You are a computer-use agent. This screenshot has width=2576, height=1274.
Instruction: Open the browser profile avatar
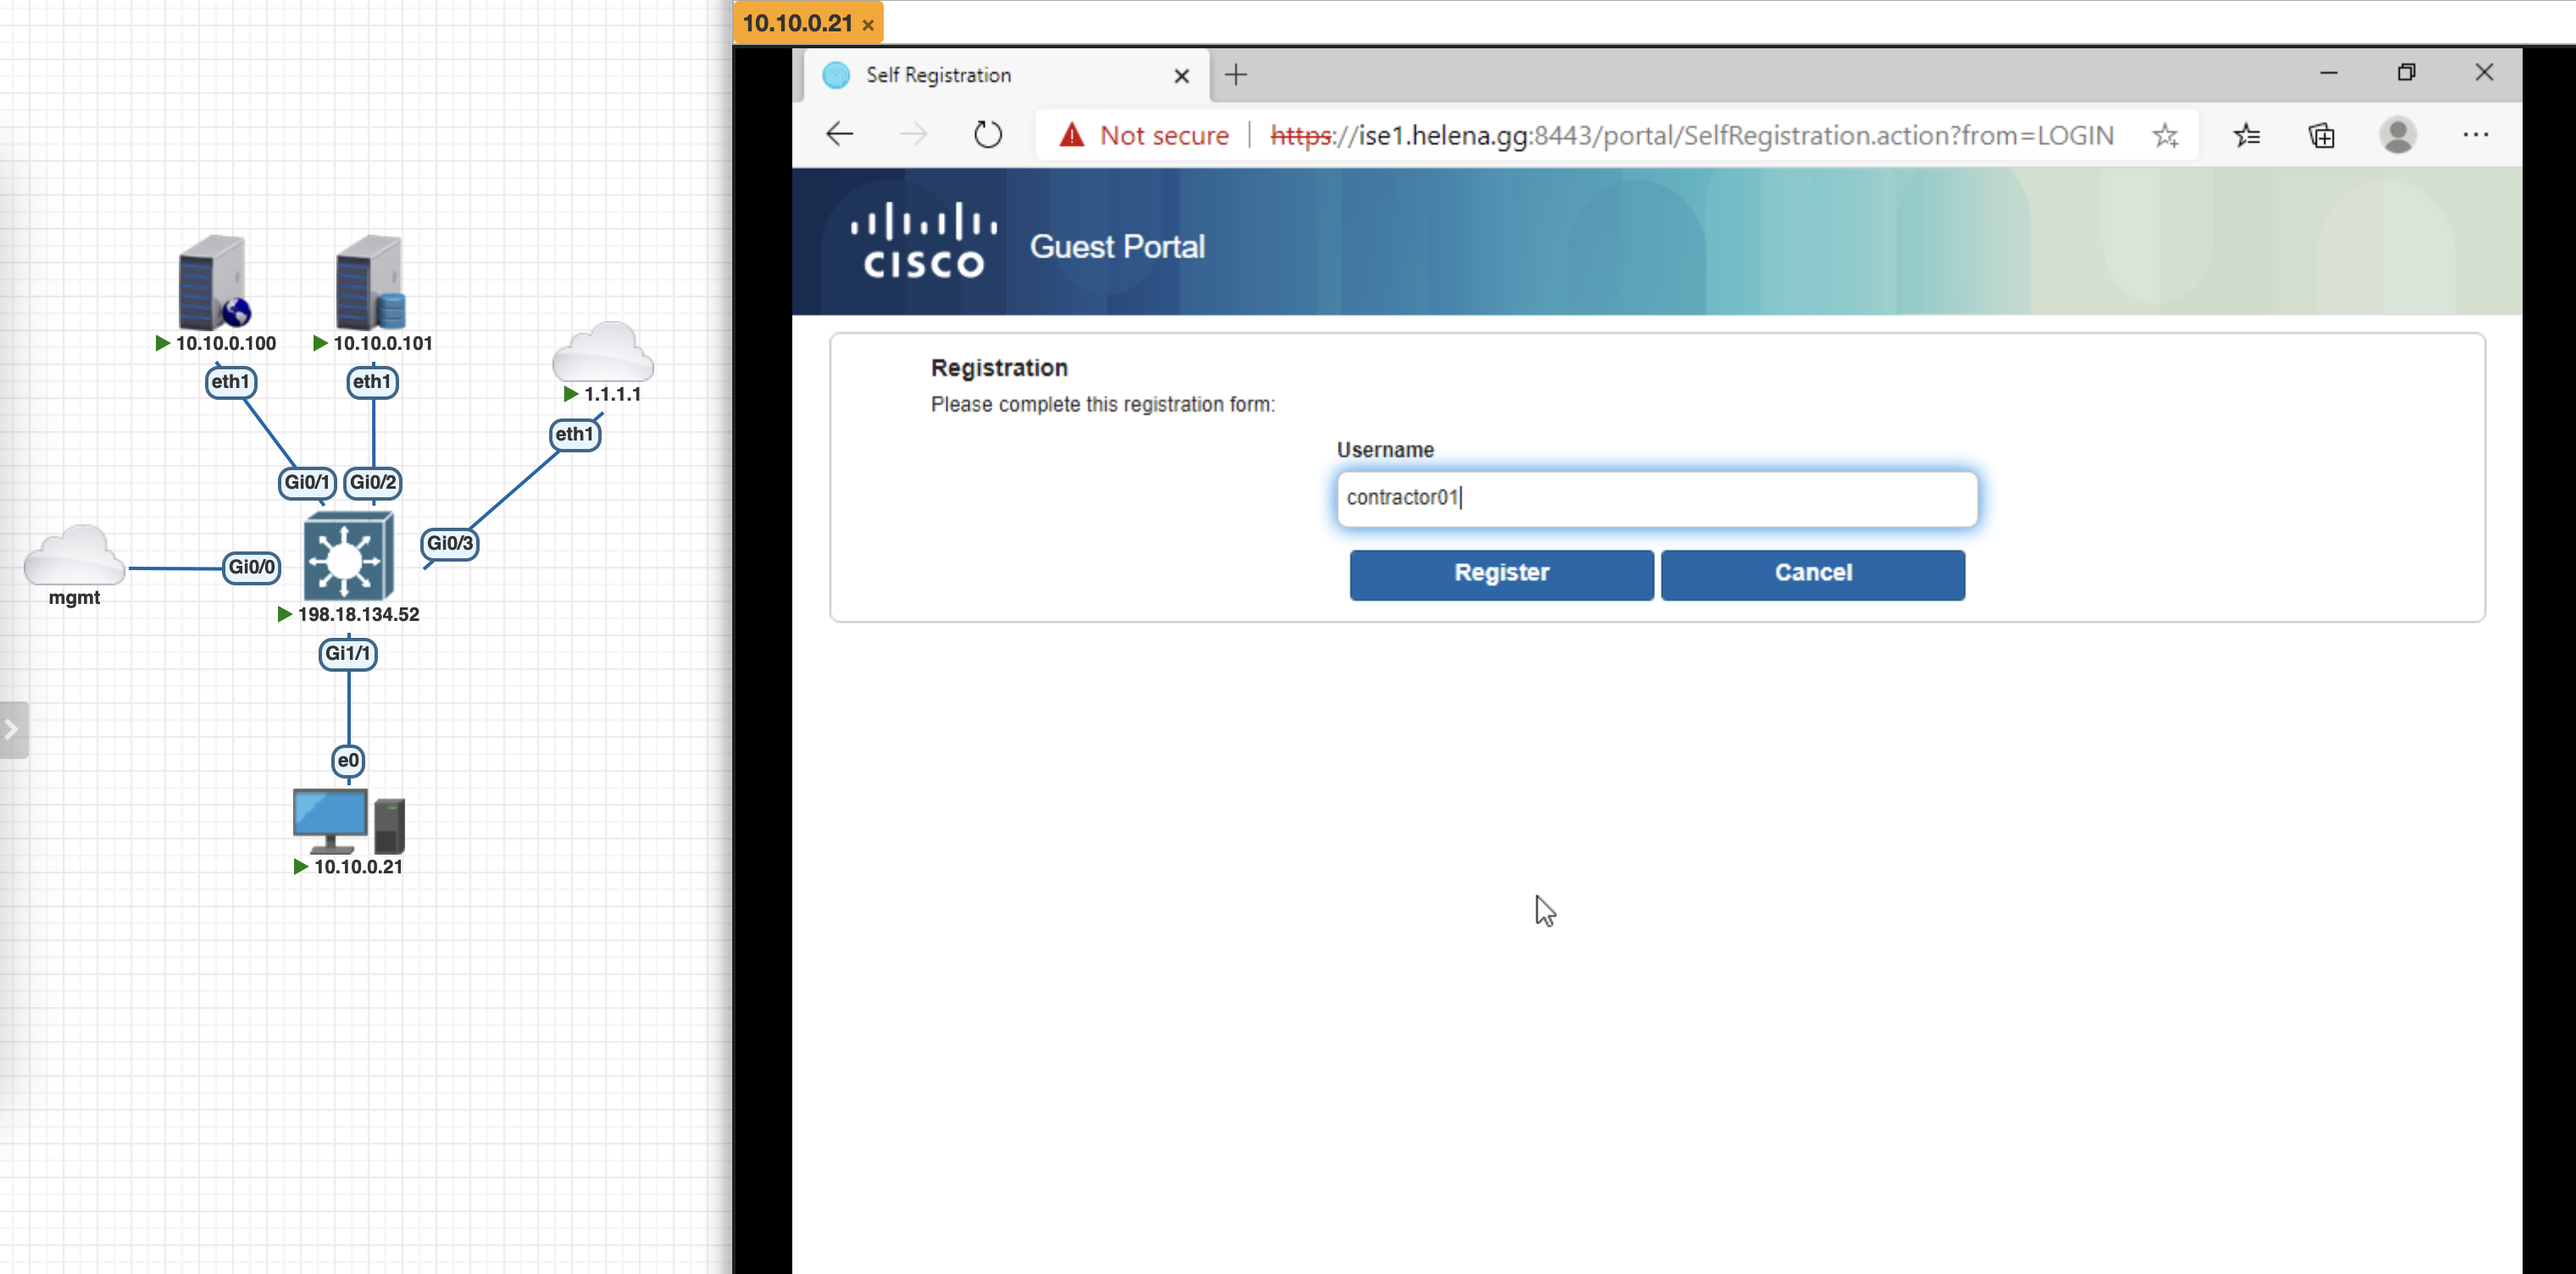[x=2397, y=135]
